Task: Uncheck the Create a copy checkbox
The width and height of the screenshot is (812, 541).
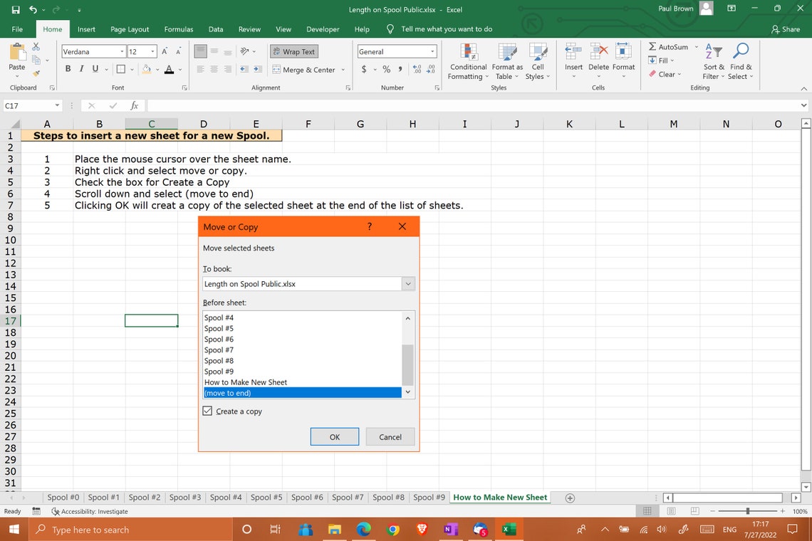Action: tap(207, 411)
